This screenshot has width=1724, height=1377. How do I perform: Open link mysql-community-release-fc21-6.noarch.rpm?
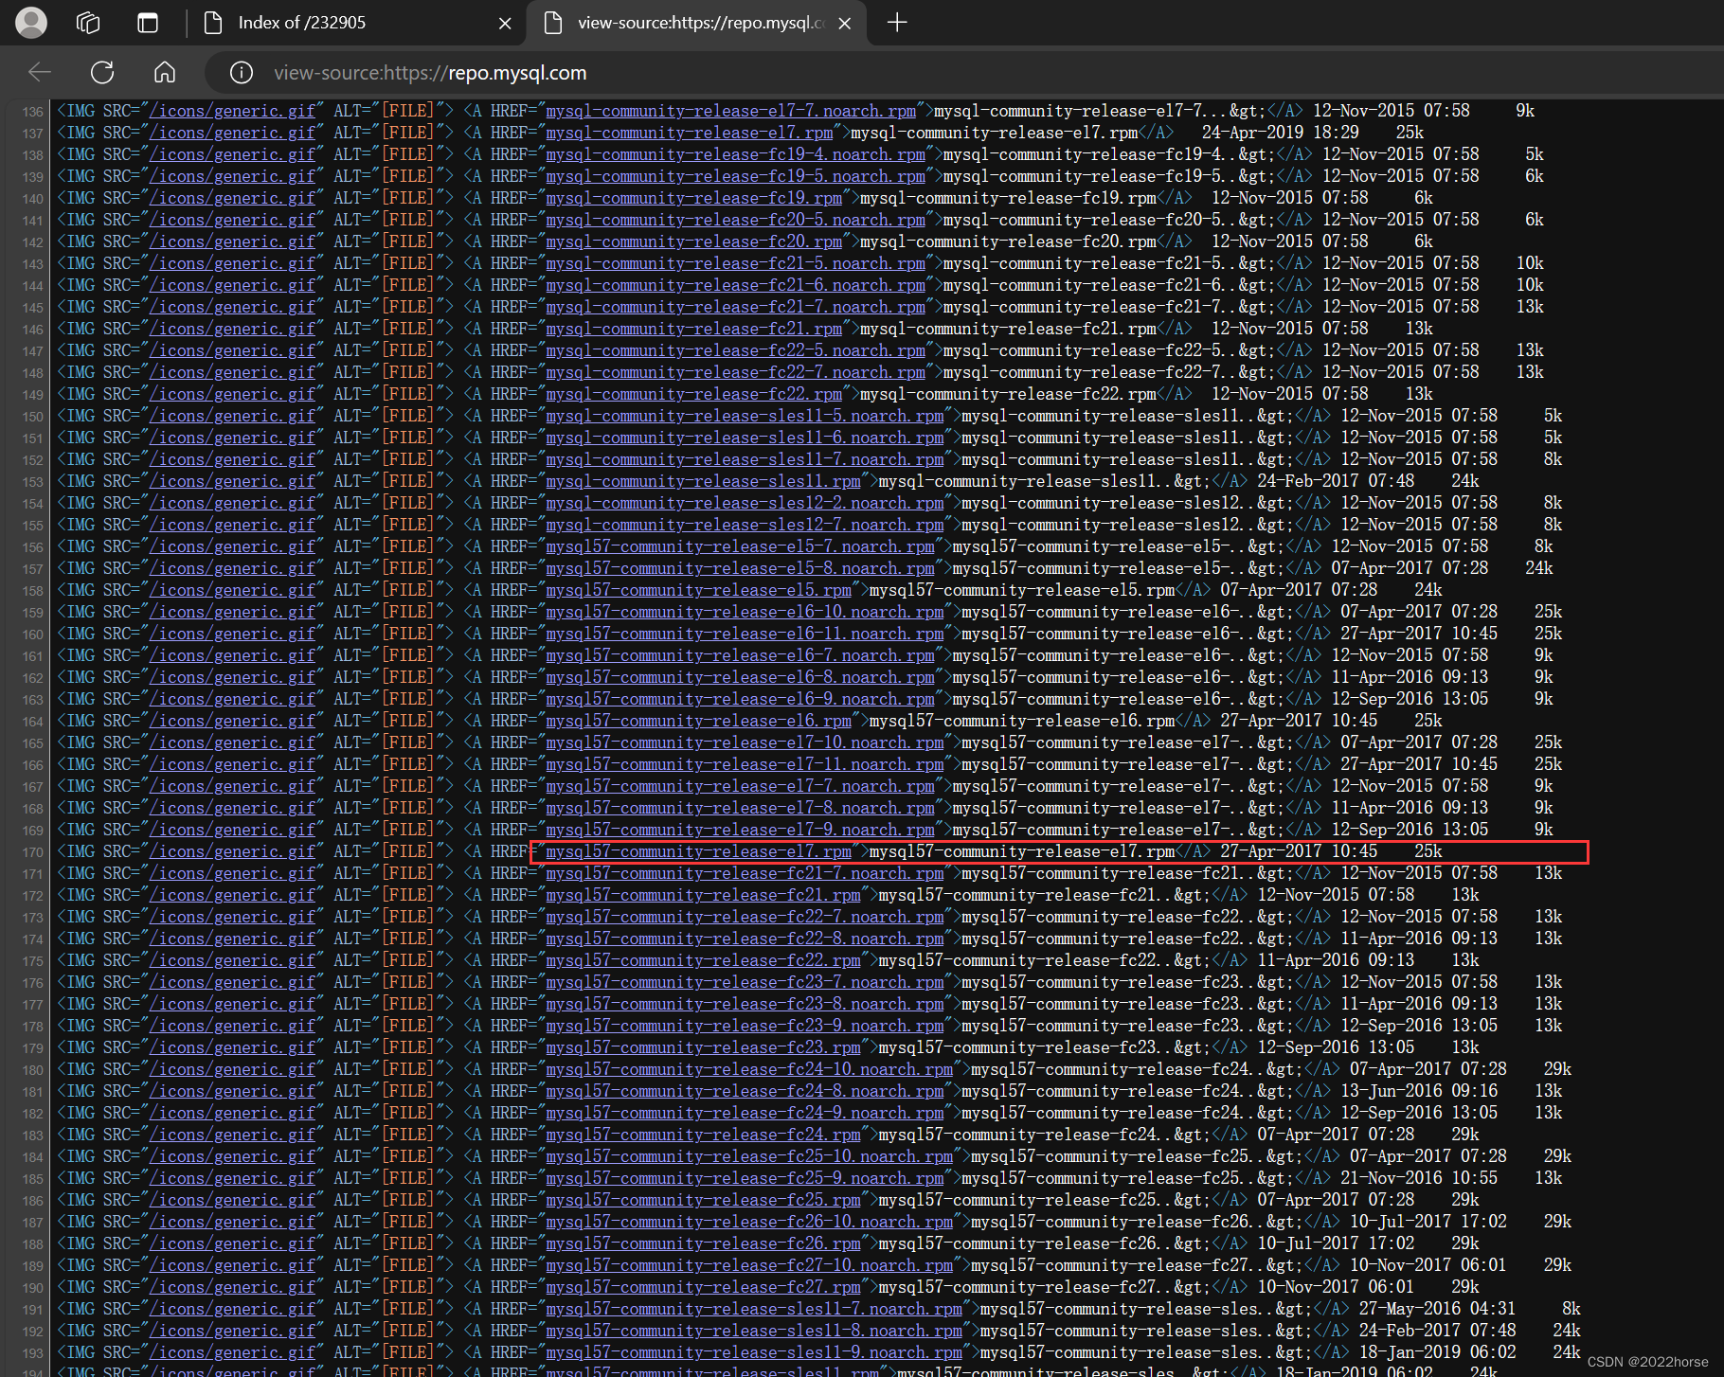(x=736, y=285)
